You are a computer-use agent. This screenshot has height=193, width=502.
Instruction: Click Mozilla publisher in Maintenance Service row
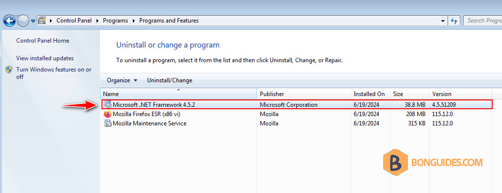(x=269, y=123)
